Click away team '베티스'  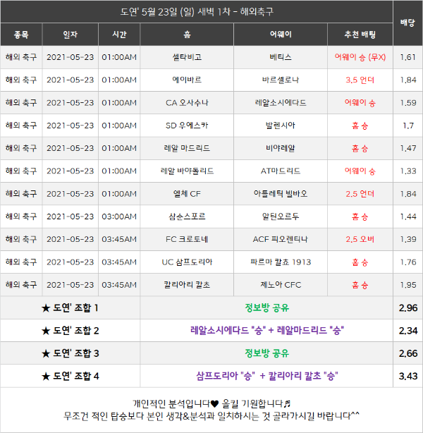coord(281,57)
